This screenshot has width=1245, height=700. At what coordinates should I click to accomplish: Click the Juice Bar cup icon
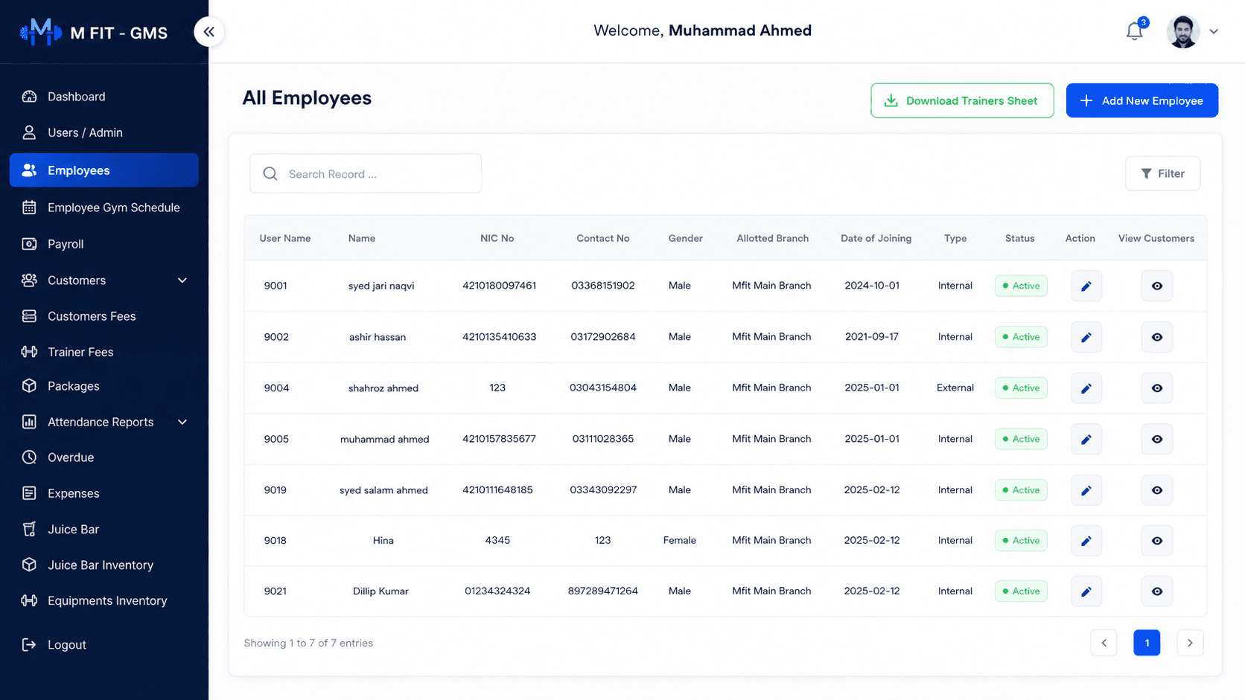click(x=29, y=529)
